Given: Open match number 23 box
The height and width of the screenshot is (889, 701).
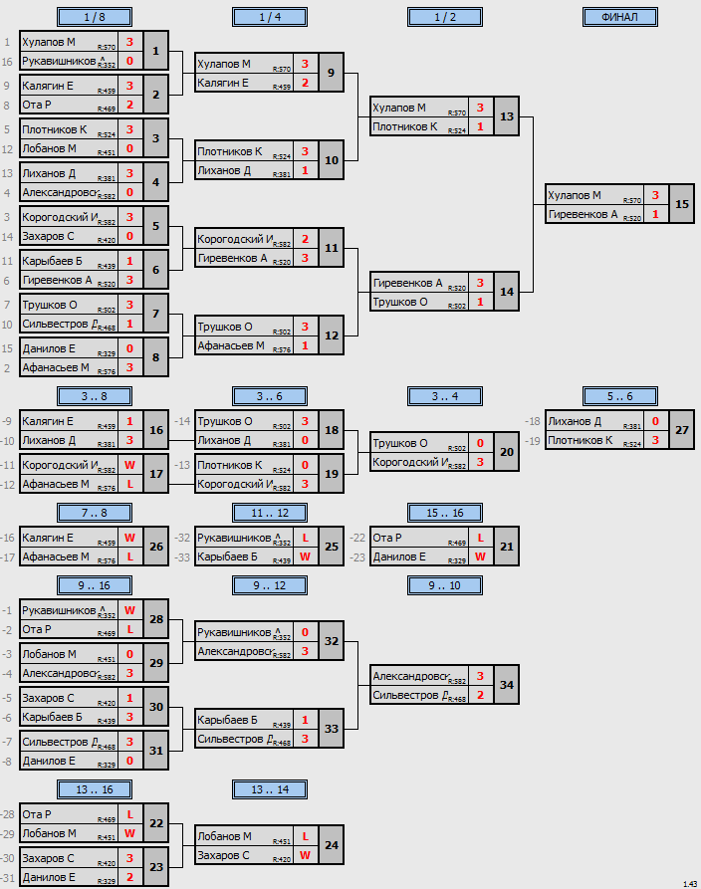Looking at the screenshot, I should point(156,867).
